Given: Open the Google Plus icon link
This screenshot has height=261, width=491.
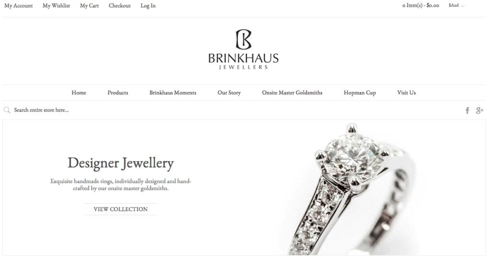Looking at the screenshot, I should click(x=479, y=110).
